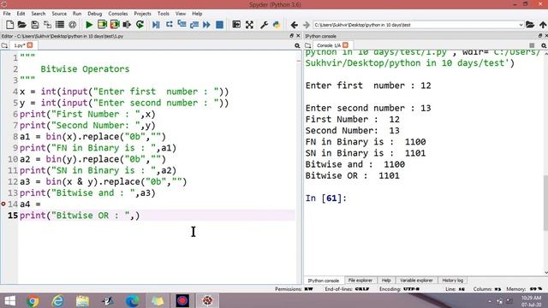548x308 pixels.
Task: Open Windows Start button
Action: [9, 300]
